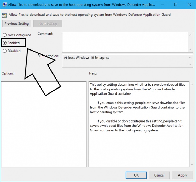Click Apply to save the policy setting
196x182 pixels.
[x=182, y=175]
